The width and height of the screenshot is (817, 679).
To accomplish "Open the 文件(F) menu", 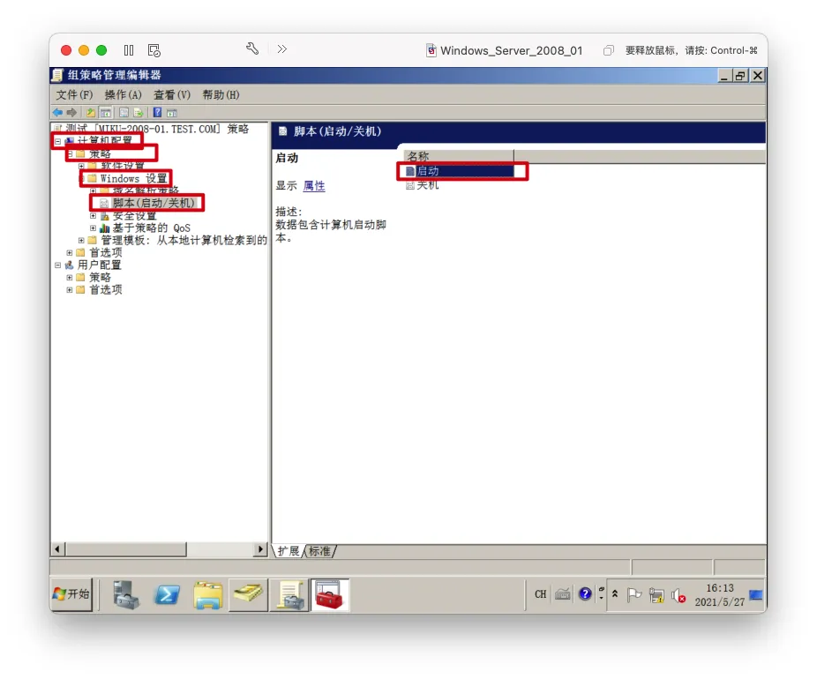I will [x=74, y=94].
